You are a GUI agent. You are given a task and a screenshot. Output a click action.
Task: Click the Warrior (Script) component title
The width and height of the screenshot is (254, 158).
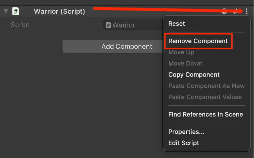pos(59,11)
